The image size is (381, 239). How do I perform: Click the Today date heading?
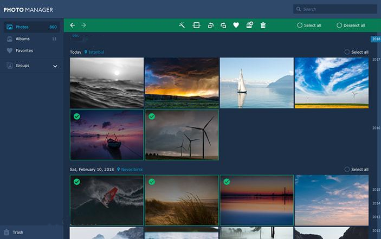[75, 52]
